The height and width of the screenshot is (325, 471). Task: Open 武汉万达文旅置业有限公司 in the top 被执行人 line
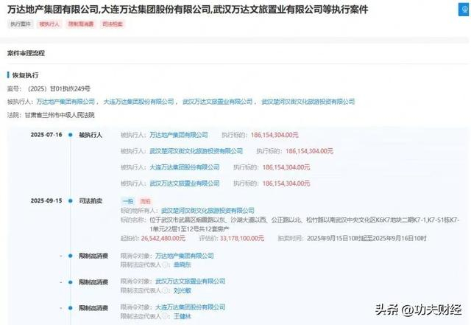[218, 102]
